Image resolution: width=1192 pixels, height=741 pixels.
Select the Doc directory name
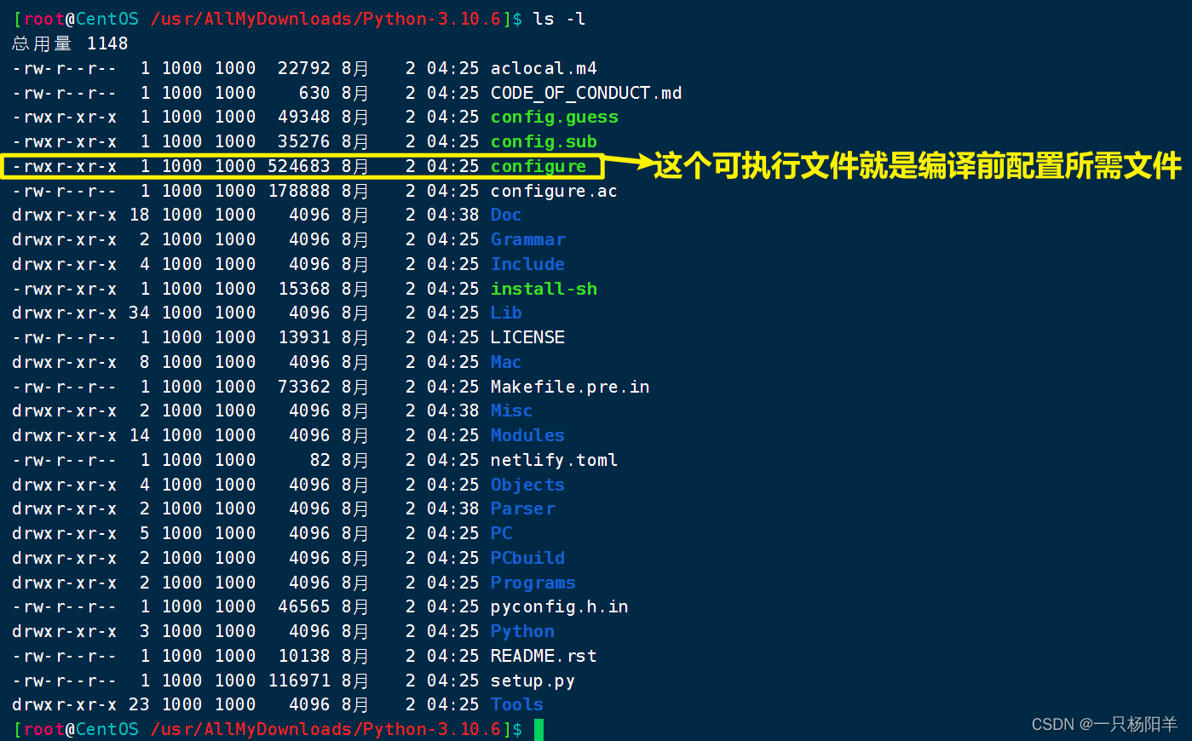coord(506,215)
